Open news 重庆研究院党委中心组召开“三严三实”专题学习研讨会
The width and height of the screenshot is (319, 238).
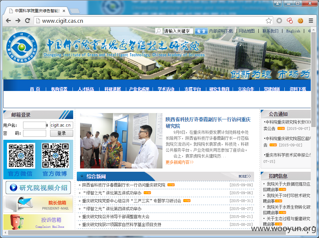coord(131,201)
